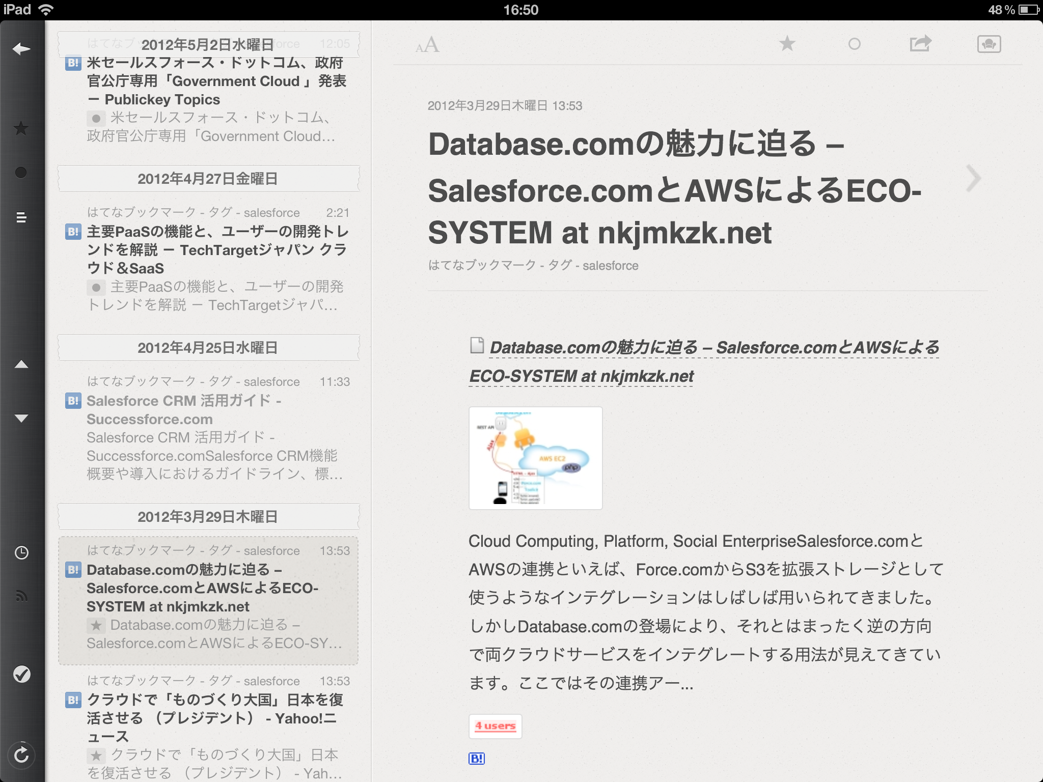This screenshot has width=1043, height=782.
Task: Toggle star on Database.com list item
Action: point(96,626)
